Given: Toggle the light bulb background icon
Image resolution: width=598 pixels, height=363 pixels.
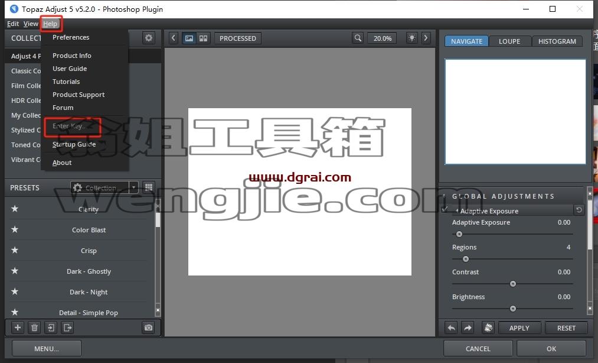Looking at the screenshot, I should pyautogui.click(x=412, y=38).
